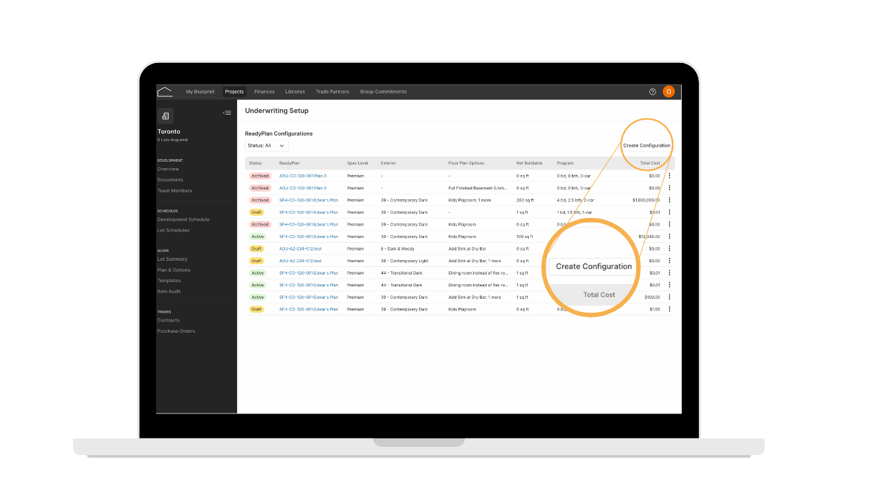Viewport: 885px width, 498px height.
Task: Open kebab menu for the $100.00 row
Action: [x=669, y=297]
